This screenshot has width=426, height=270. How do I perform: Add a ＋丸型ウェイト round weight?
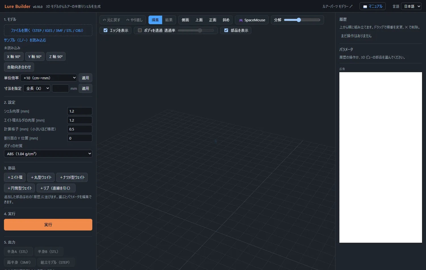(41, 177)
